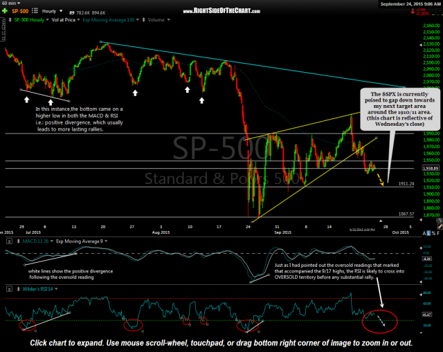The height and width of the screenshot is (352, 443).
Task: Open the symbol list icon next to SP-500
Action: pyautogui.click(x=35, y=11)
